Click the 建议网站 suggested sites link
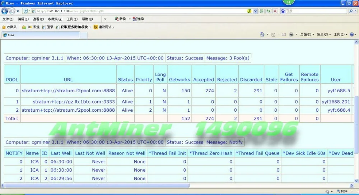 [104, 27]
